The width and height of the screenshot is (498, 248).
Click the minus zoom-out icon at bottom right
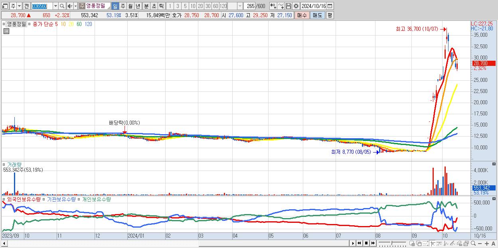[480, 243]
